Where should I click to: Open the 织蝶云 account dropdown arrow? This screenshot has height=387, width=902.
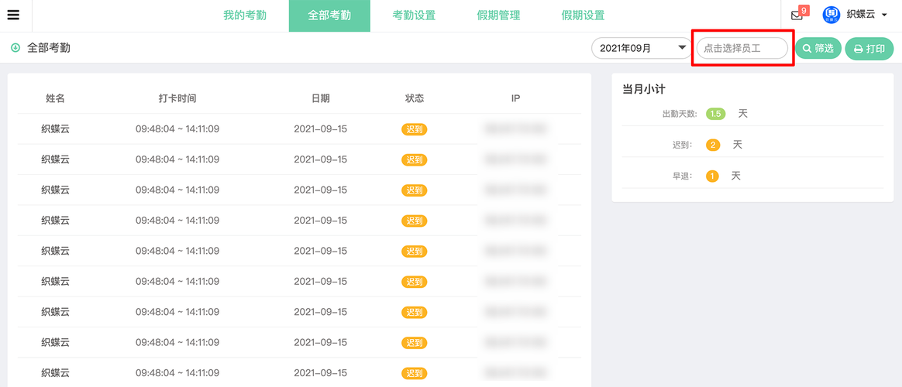pyautogui.click(x=883, y=15)
